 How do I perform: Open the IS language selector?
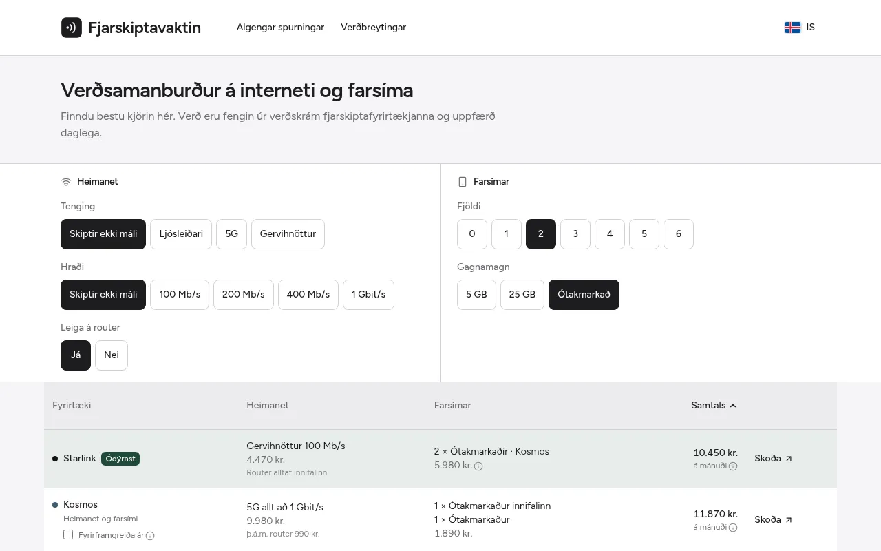(800, 28)
